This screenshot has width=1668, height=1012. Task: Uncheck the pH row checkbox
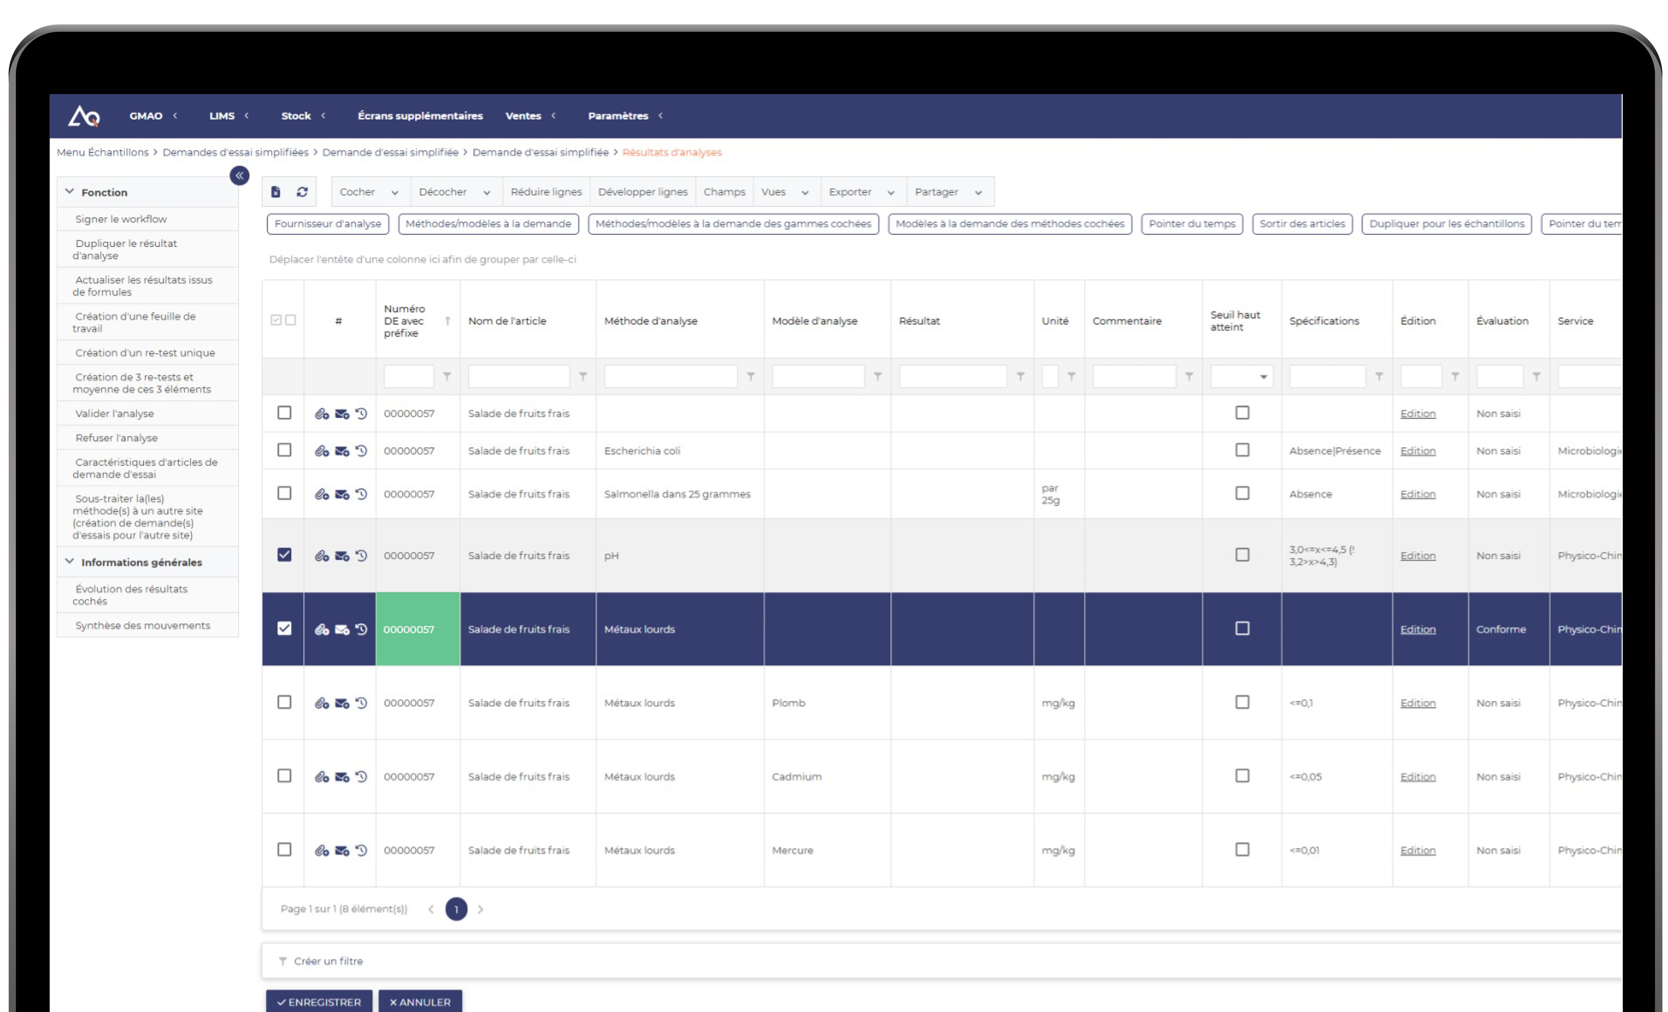point(284,556)
